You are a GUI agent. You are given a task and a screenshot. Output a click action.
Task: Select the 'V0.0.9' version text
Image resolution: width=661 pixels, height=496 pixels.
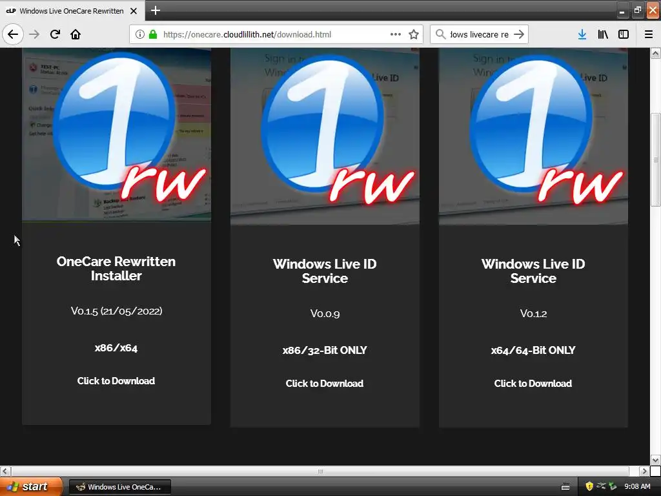click(325, 313)
